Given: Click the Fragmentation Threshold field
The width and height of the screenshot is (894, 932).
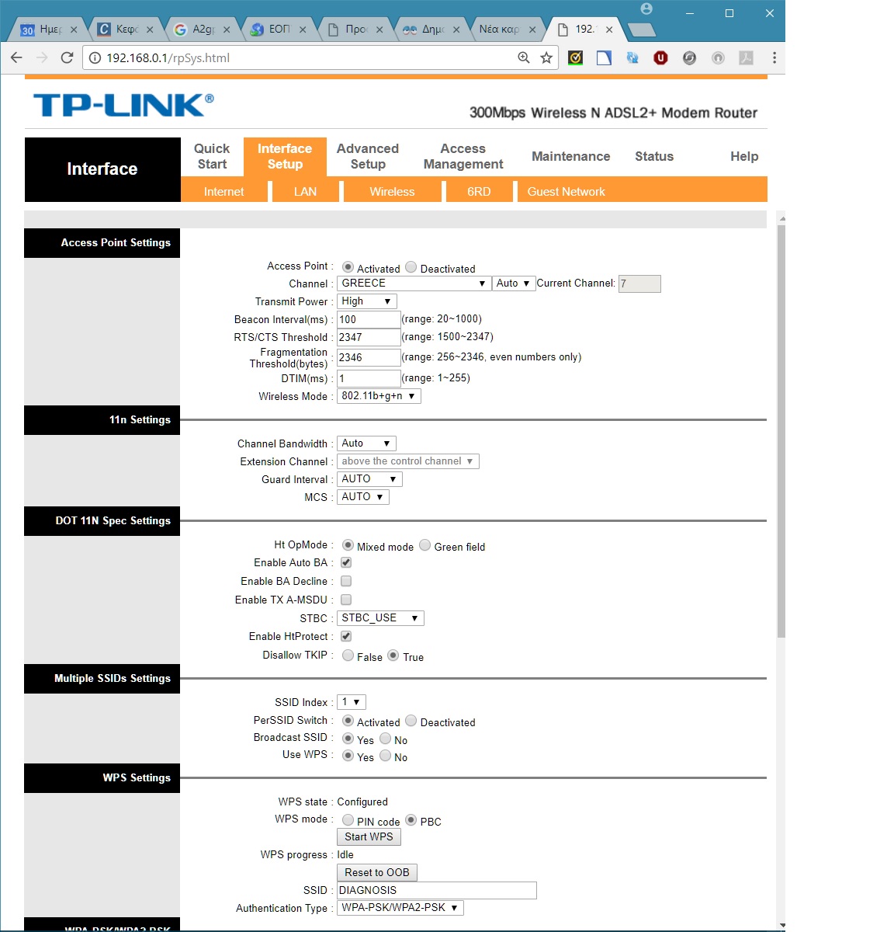Looking at the screenshot, I should (x=369, y=357).
